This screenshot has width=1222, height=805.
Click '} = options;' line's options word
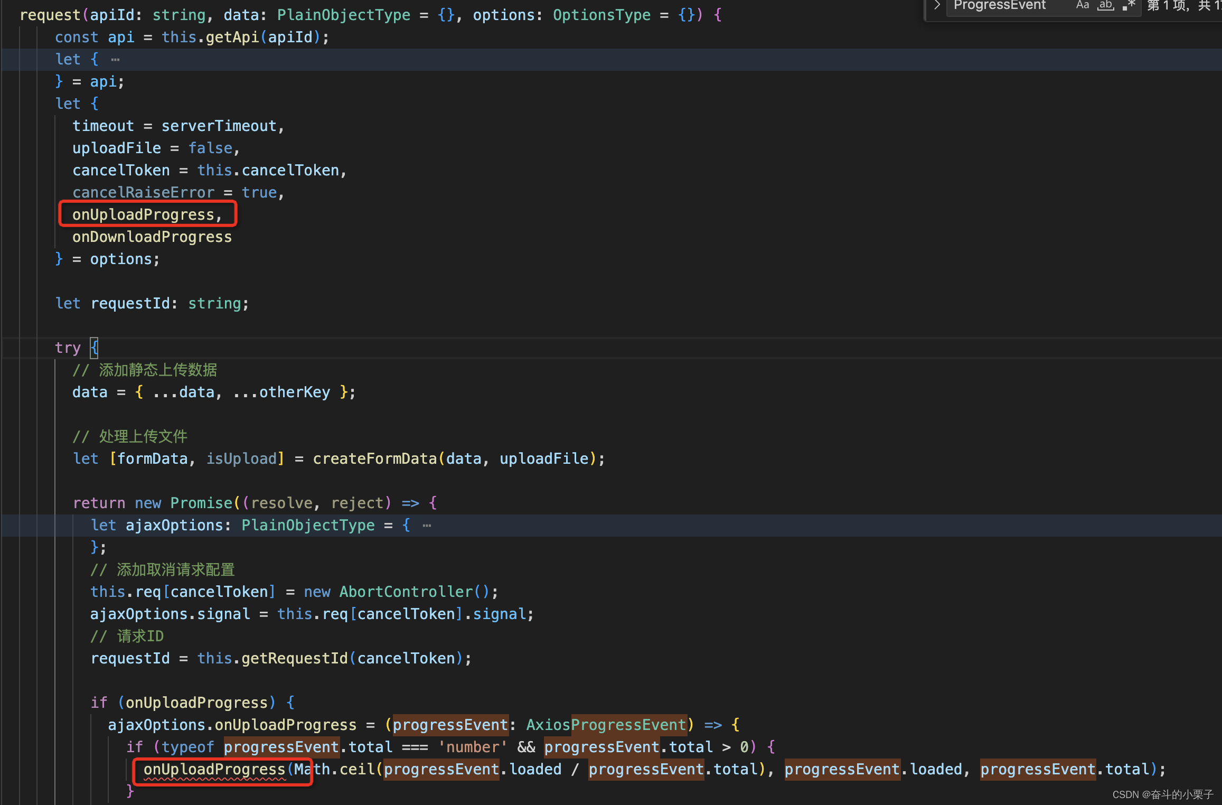pyautogui.click(x=121, y=259)
